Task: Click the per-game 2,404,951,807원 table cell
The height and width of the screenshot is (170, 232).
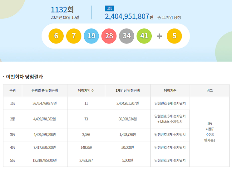Action: coord(128,103)
